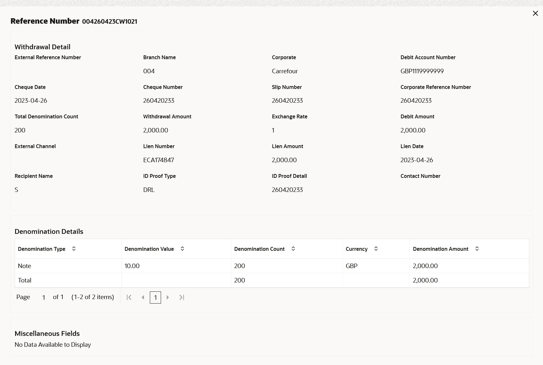Viewport: 543px width, 365px height.
Task: Click reference number 004260423CW1021
Action: [x=109, y=21]
